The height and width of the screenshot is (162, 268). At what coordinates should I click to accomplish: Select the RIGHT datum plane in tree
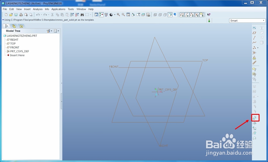pyautogui.click(x=13, y=40)
